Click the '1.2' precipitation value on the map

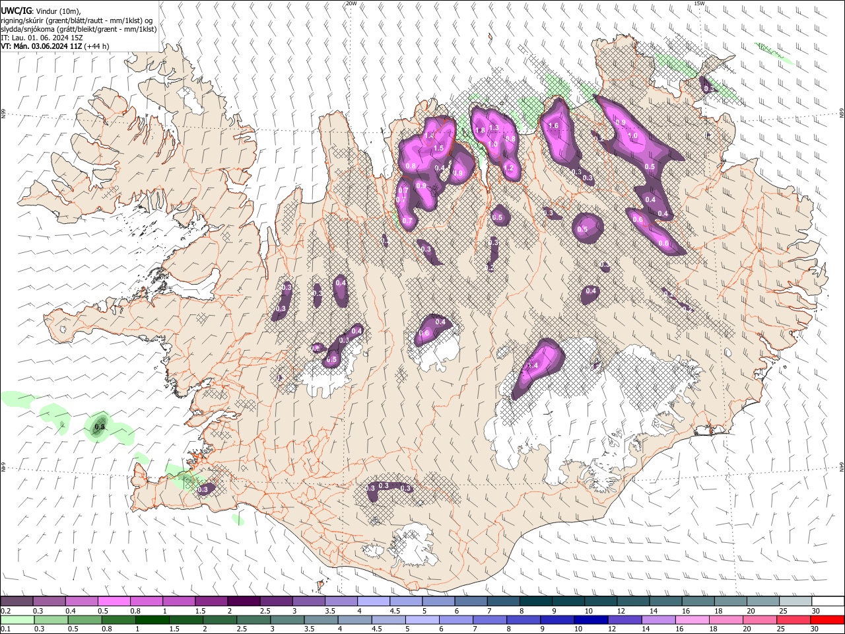(x=508, y=168)
